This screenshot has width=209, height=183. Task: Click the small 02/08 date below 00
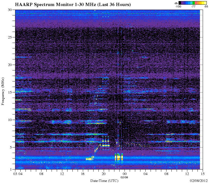pos(124,177)
